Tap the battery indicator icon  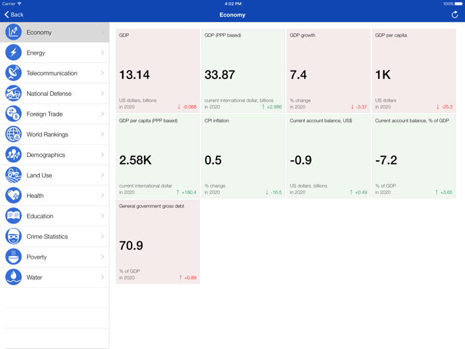point(458,3)
